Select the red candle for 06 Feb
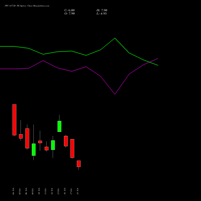 click(x=27, y=138)
